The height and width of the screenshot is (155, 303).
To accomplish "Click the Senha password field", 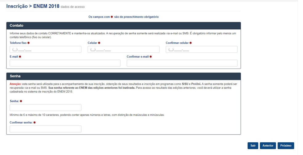I will (x=45, y=107).
